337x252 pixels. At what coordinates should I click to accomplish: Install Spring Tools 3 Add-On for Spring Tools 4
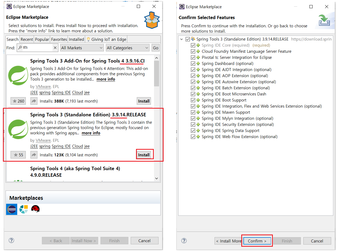click(x=144, y=101)
